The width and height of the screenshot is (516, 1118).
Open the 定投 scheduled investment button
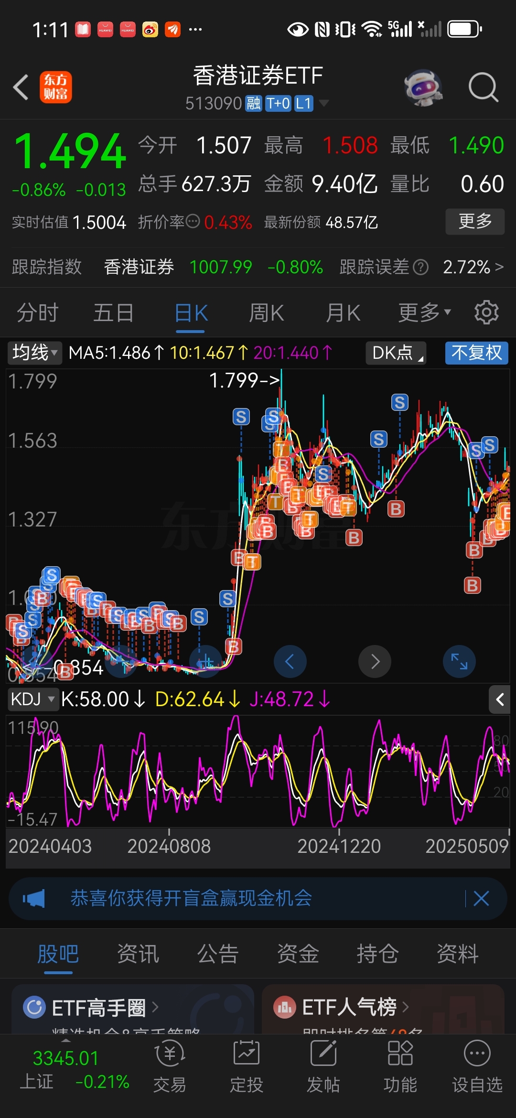pos(247,1066)
